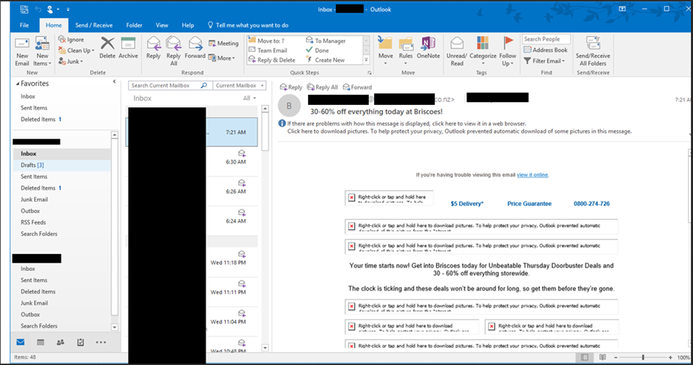The width and height of the screenshot is (693, 365).
Task: Click the Undo arrow in title bar
Action: (38, 9)
